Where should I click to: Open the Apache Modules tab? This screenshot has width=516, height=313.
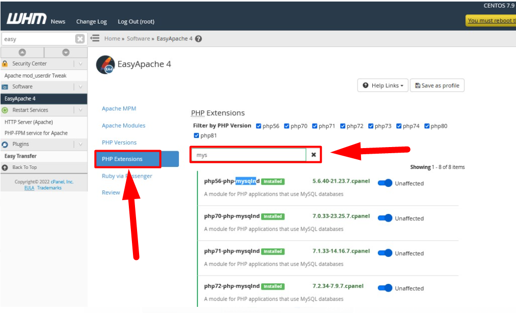(x=123, y=126)
